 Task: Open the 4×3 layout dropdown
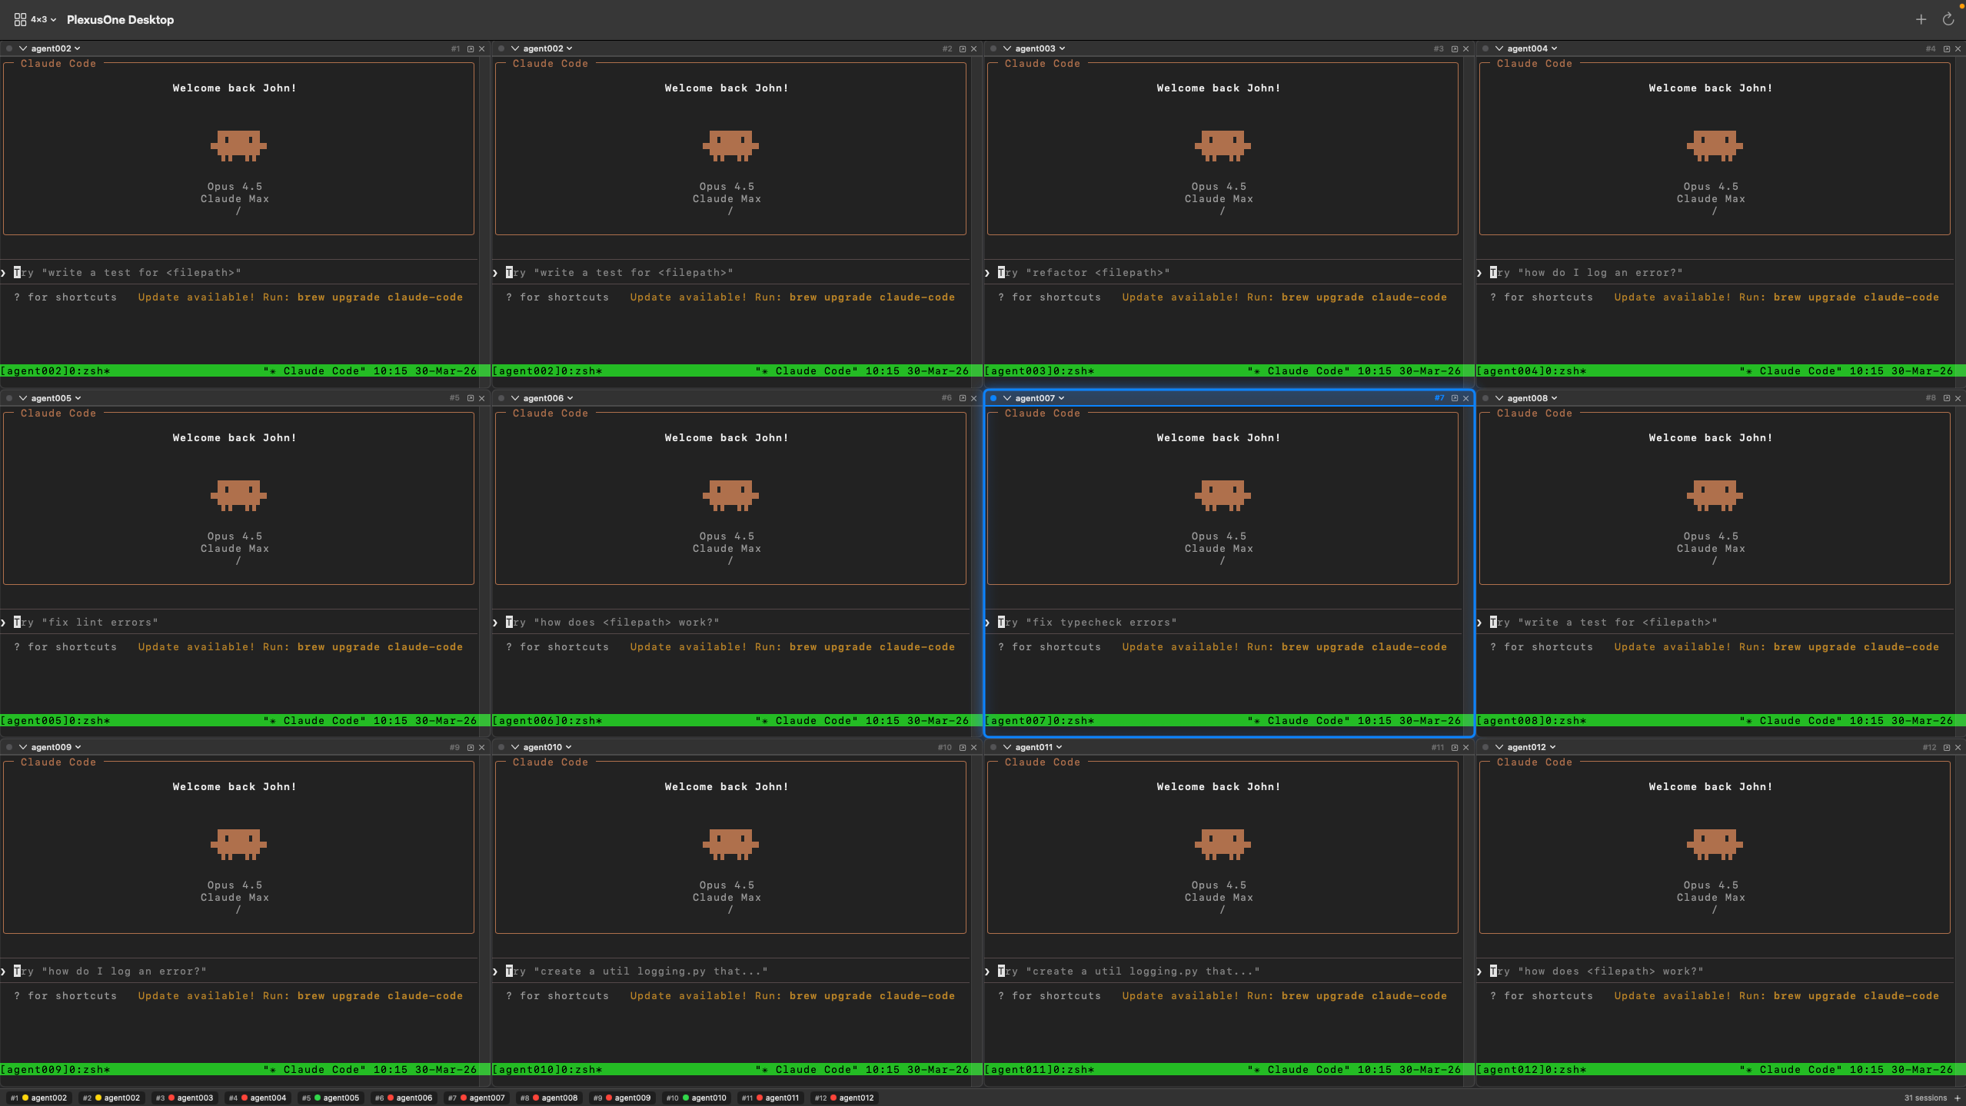click(x=44, y=19)
